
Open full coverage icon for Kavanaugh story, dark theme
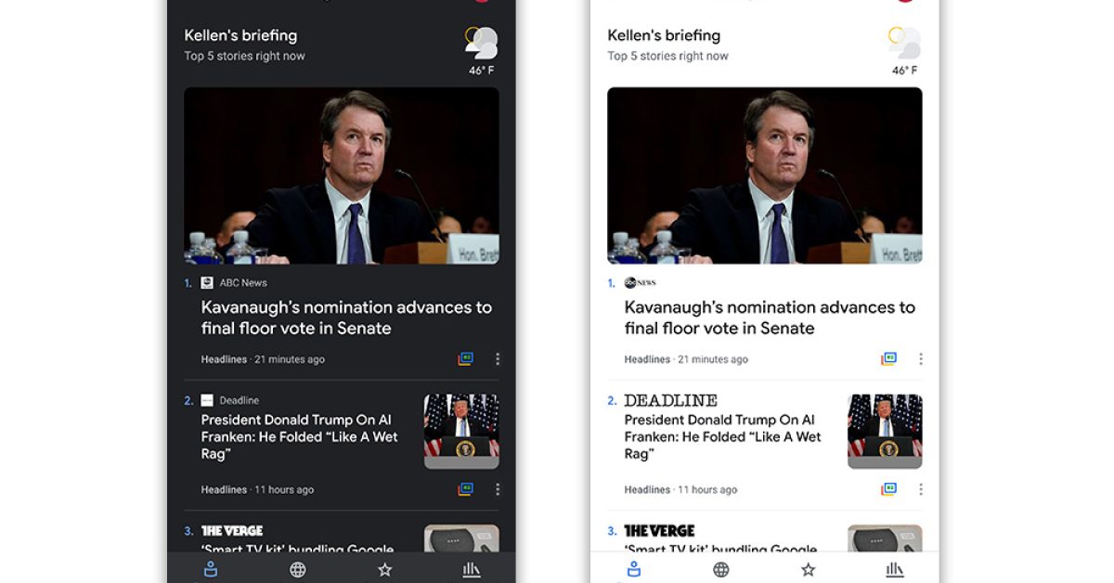pos(466,358)
